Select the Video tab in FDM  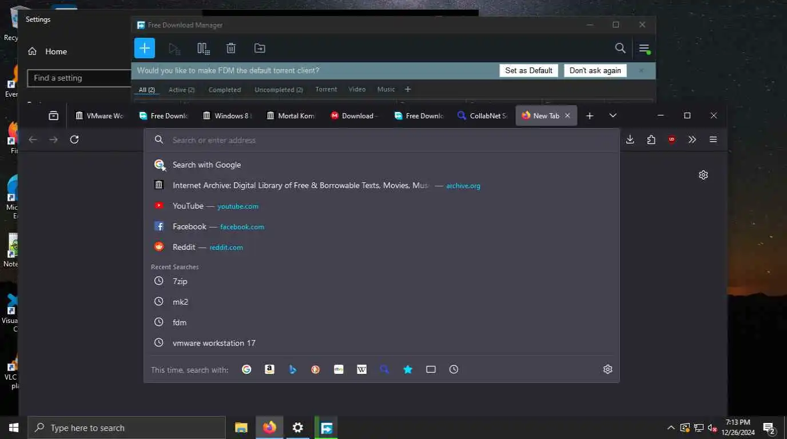point(357,89)
